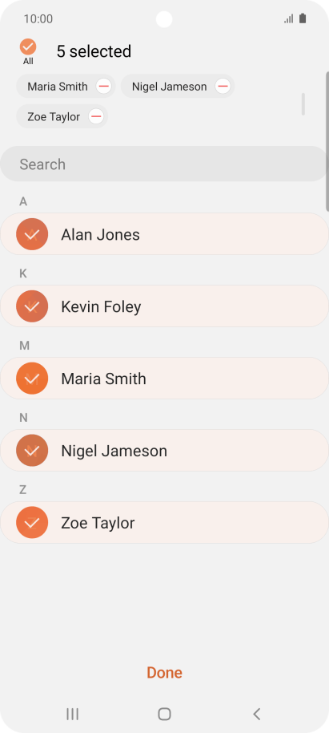The height and width of the screenshot is (733, 329).
Task: Click the selected chips area scrollbar
Action: click(x=303, y=104)
